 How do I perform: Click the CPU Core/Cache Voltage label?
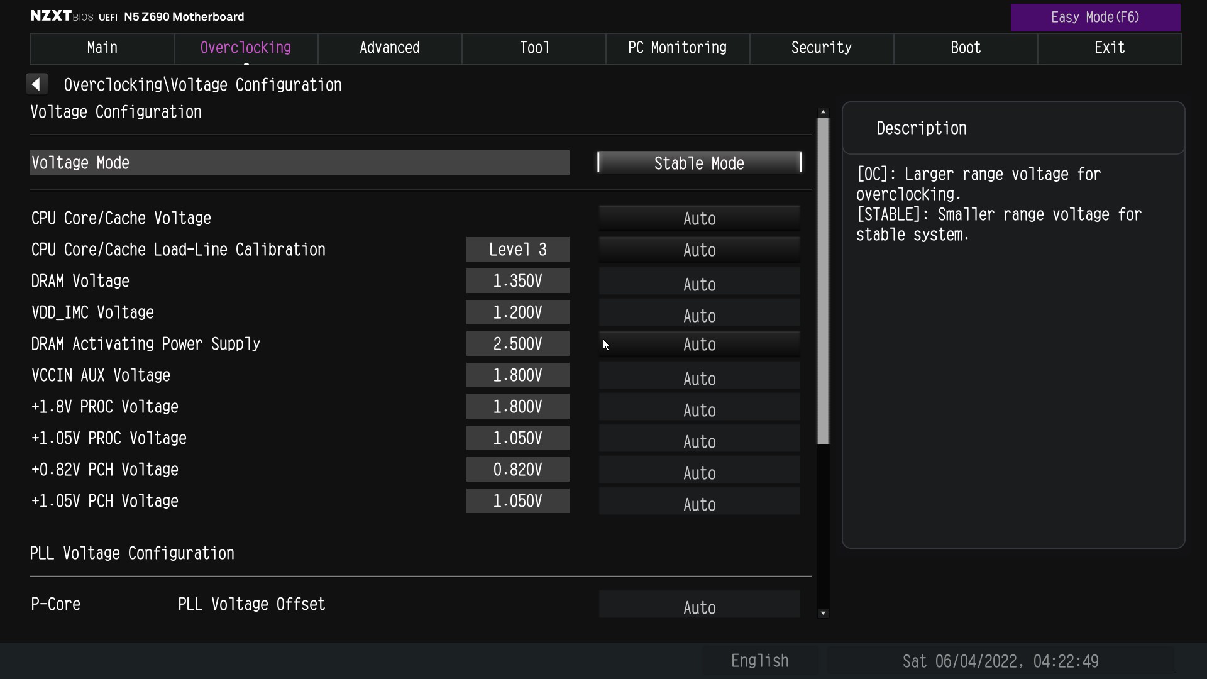121,218
